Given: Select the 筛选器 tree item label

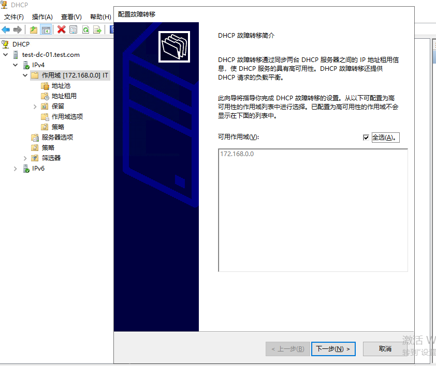Looking at the screenshot, I should [51, 158].
